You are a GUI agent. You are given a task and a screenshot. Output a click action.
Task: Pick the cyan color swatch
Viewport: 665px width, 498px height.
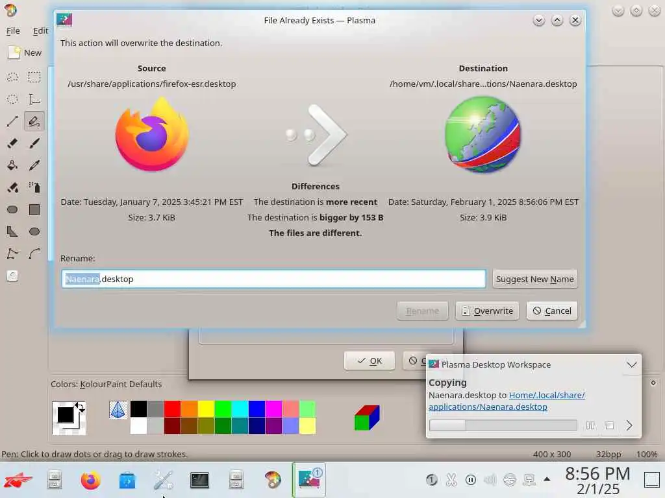(240, 409)
